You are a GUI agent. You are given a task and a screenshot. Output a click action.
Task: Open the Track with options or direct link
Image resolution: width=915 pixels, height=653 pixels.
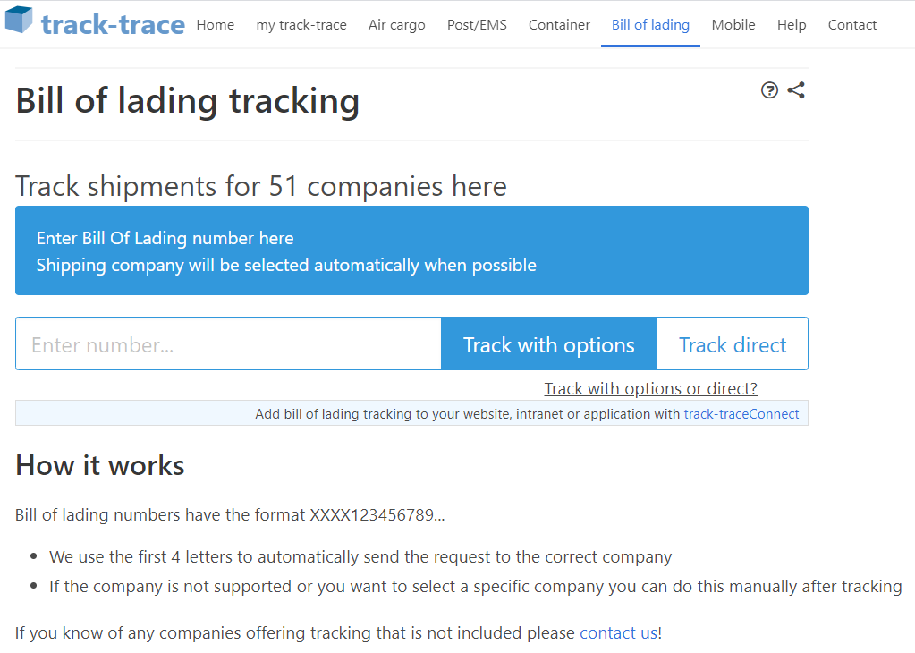click(x=650, y=388)
